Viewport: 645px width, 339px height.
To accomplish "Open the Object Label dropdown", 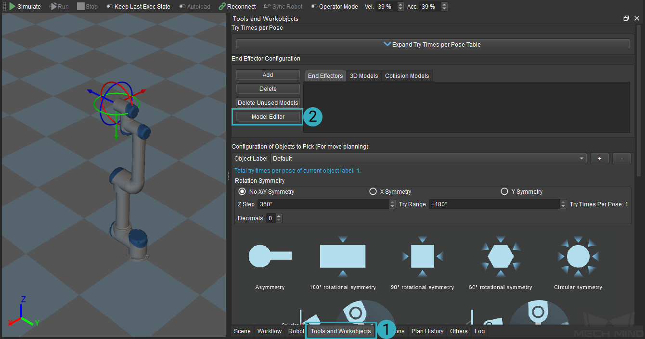I will point(429,159).
